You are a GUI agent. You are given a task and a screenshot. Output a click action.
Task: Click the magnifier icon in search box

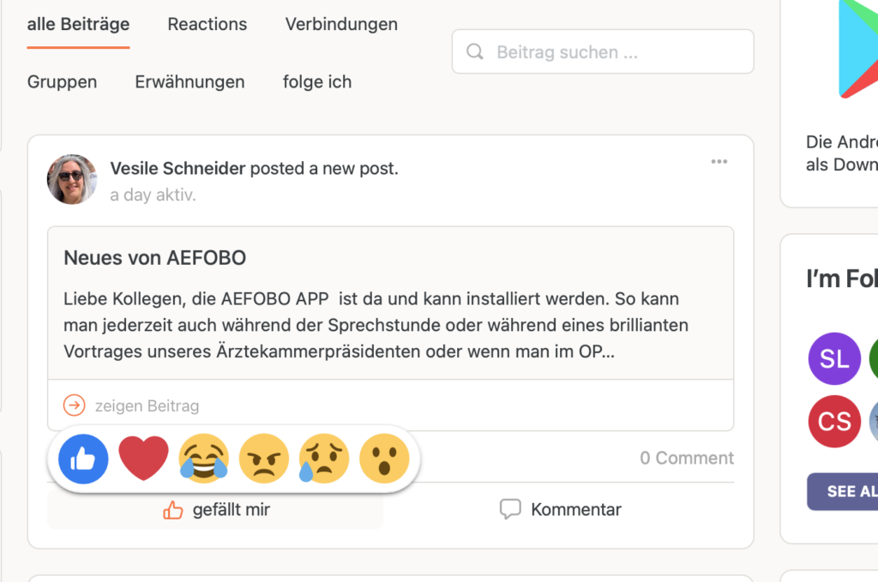pos(475,52)
